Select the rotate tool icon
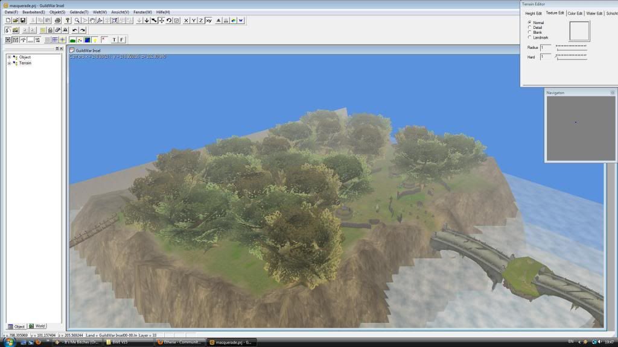618x347 pixels. point(169,20)
